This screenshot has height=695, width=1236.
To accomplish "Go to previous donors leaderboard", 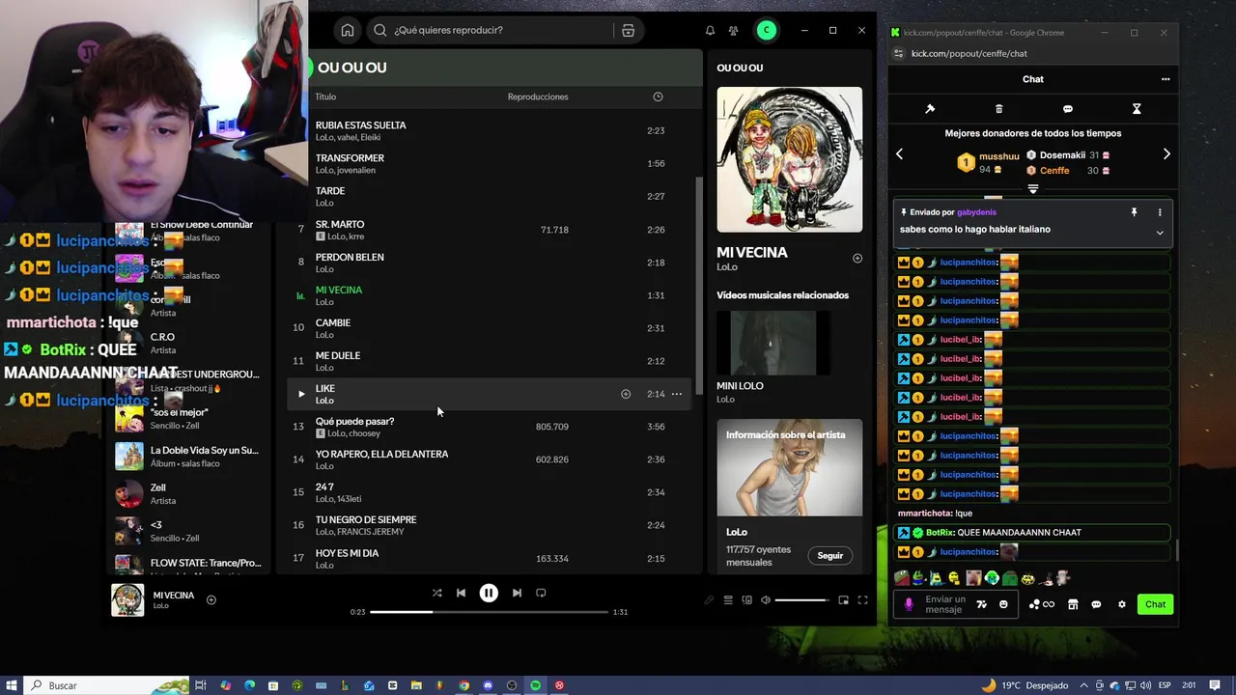I will [x=899, y=154].
